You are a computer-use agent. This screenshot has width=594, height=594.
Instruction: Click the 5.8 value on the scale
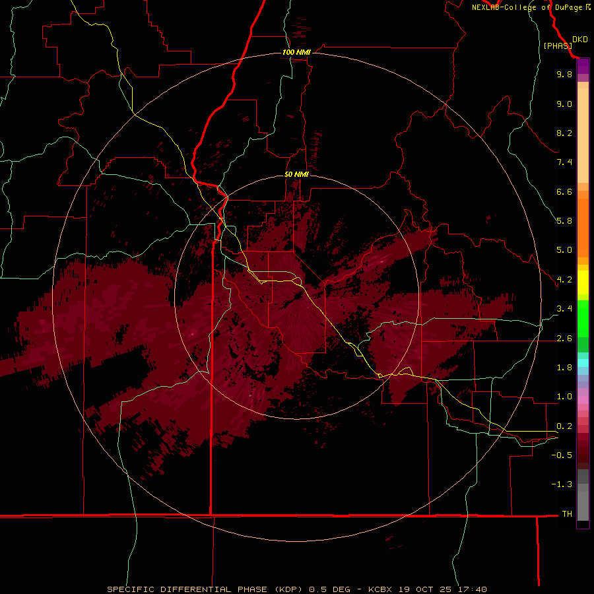pos(564,221)
